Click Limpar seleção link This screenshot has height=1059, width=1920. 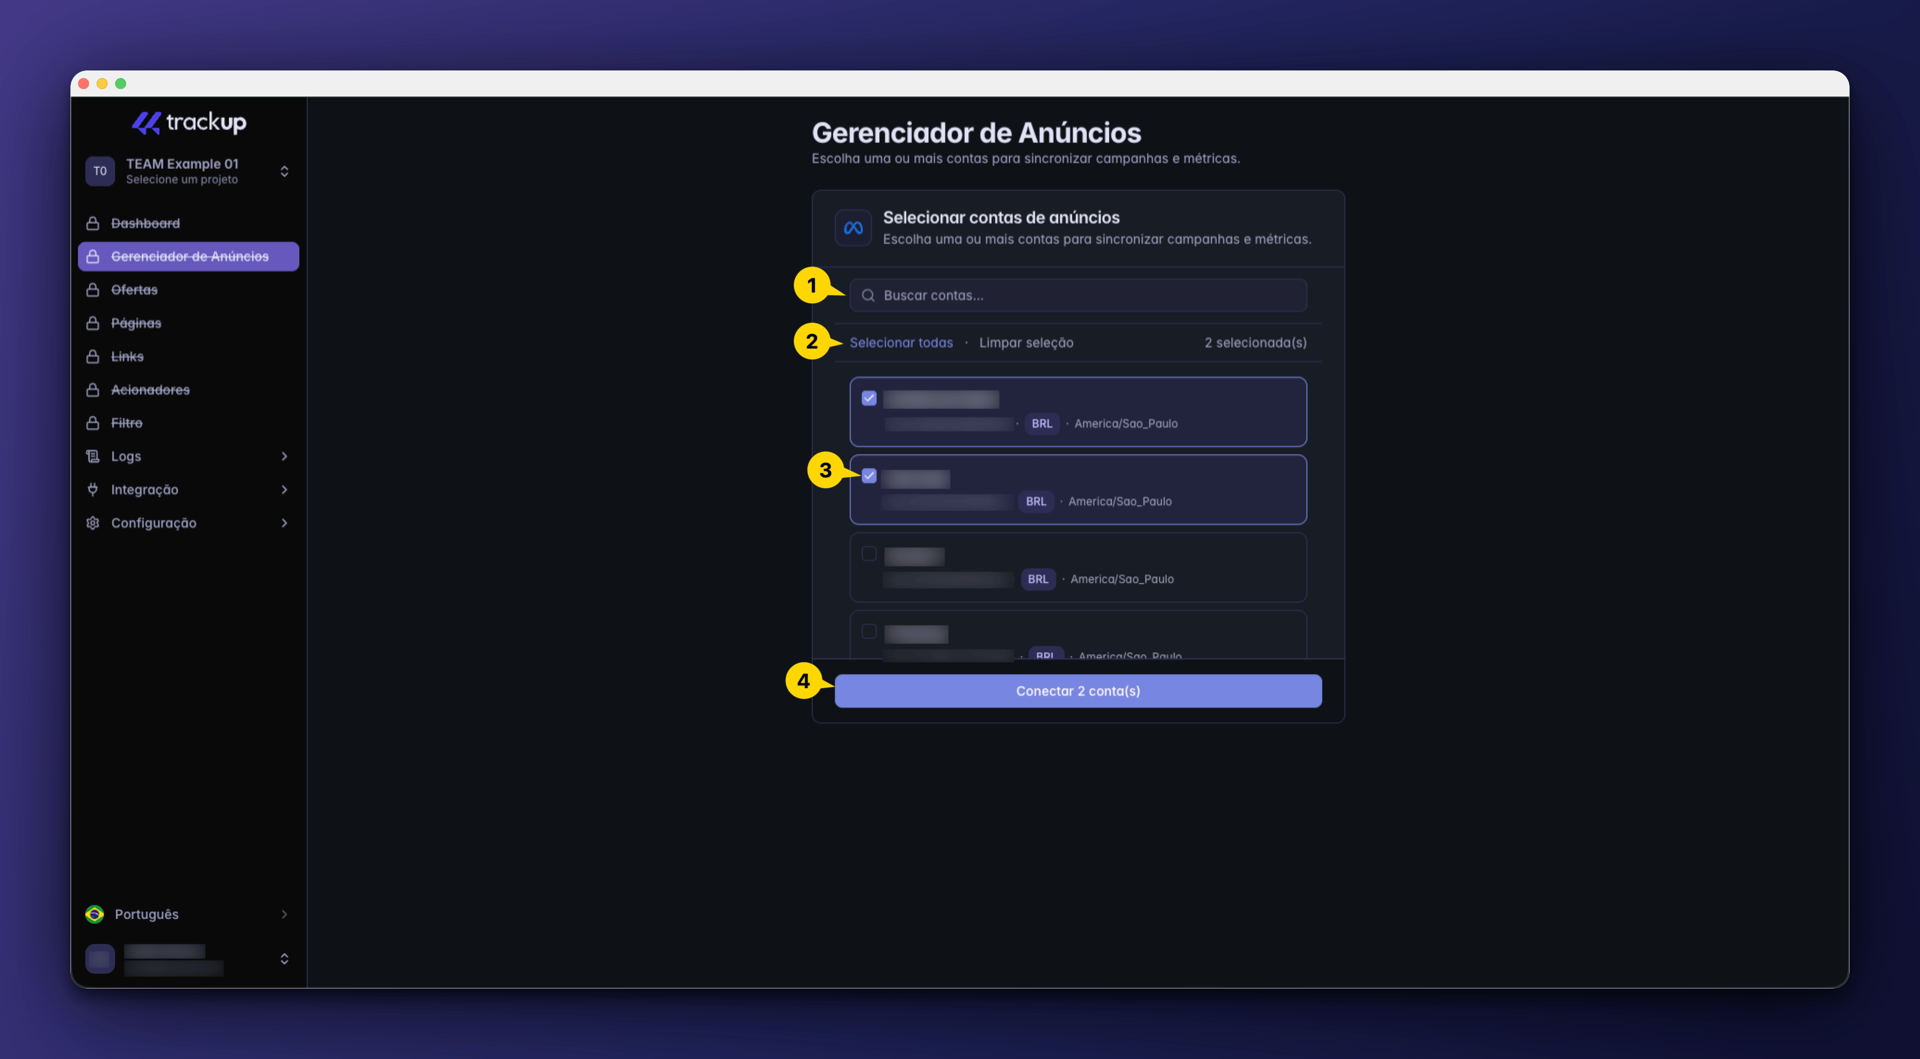[1026, 342]
